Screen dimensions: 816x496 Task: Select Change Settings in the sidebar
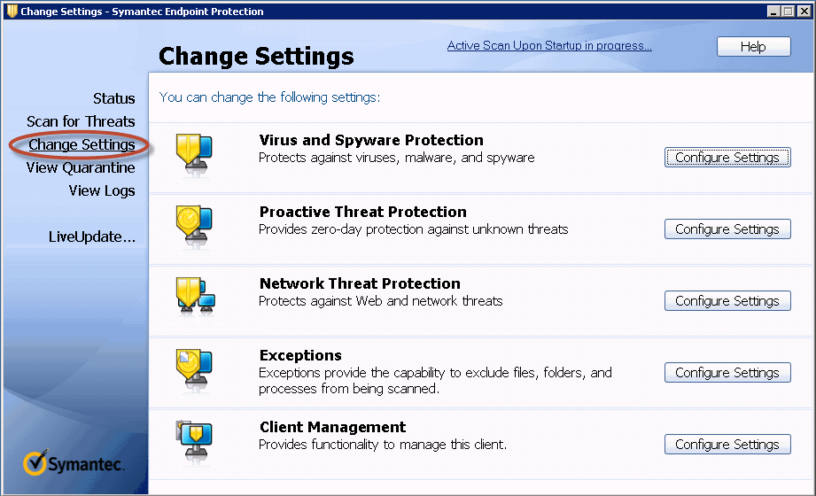pos(82,144)
